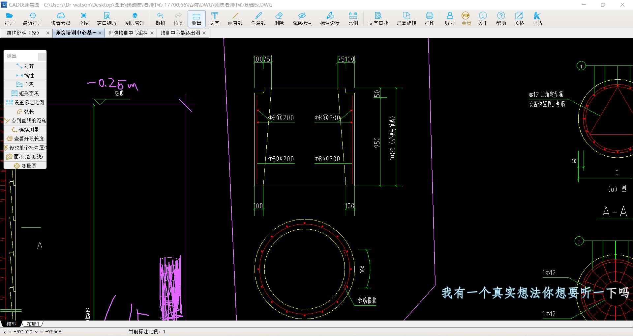Open the 关于 about icon
This screenshot has width=633, height=336.
coord(483,19)
